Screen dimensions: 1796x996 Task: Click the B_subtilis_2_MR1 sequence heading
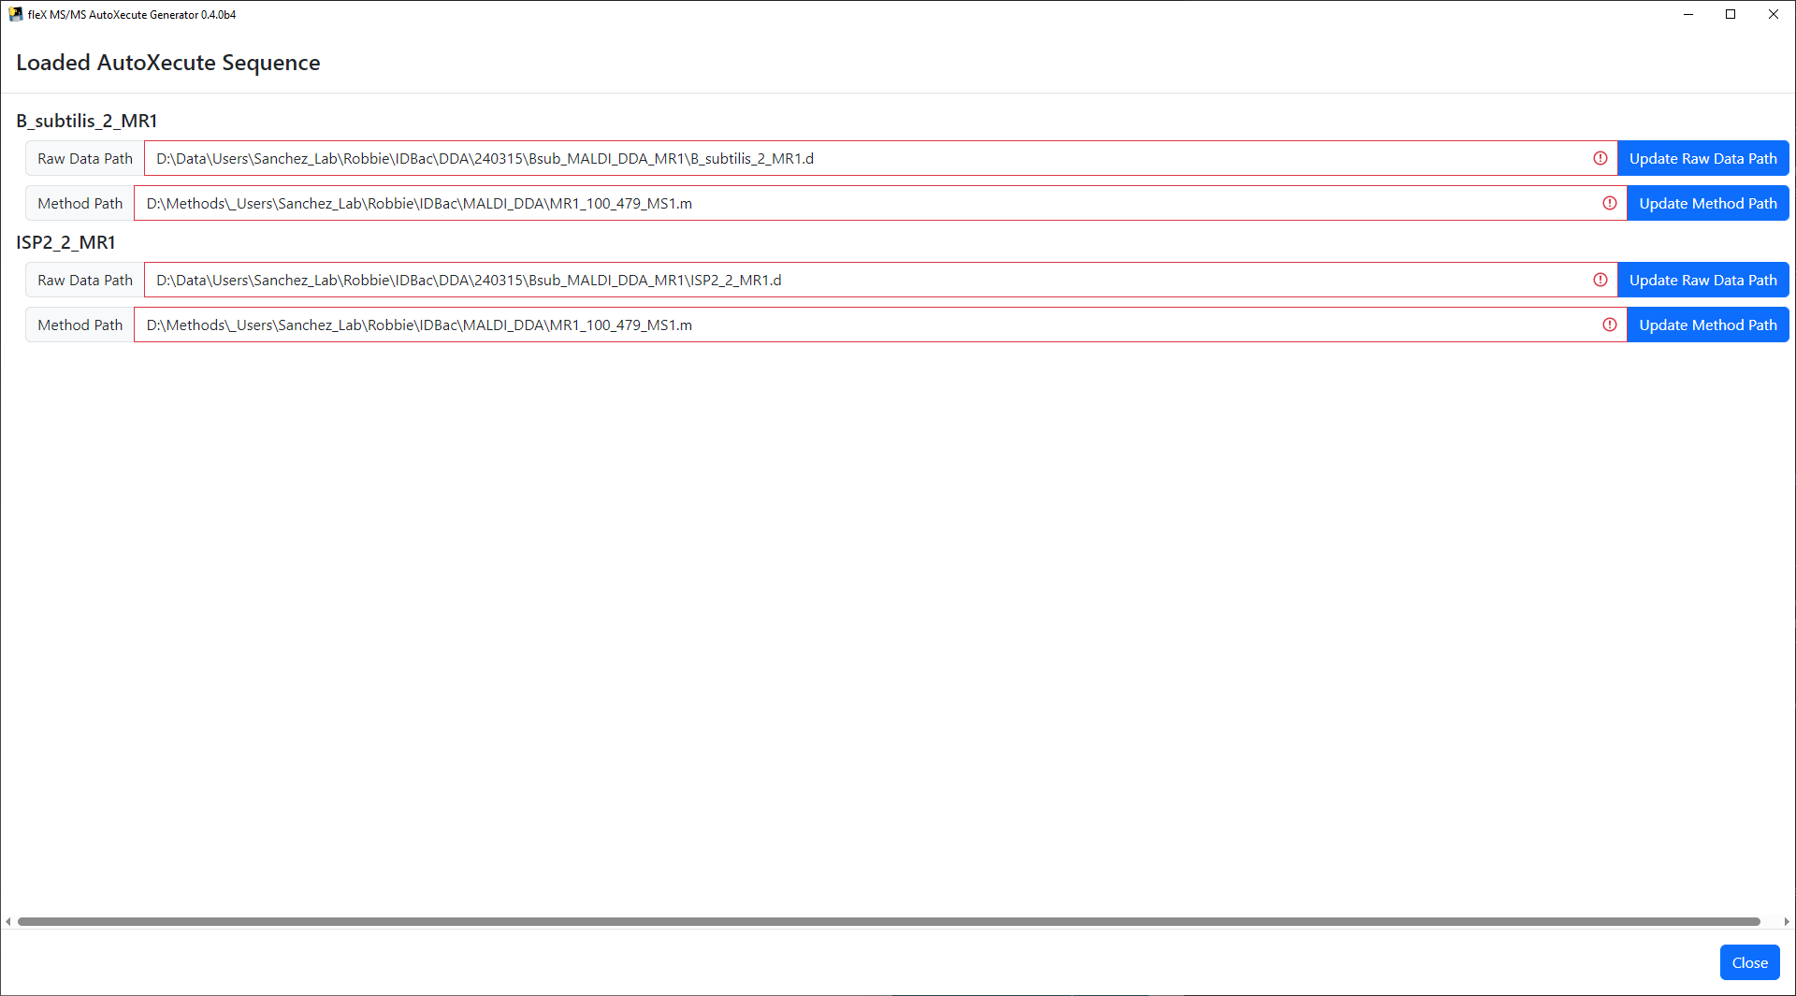(x=87, y=121)
